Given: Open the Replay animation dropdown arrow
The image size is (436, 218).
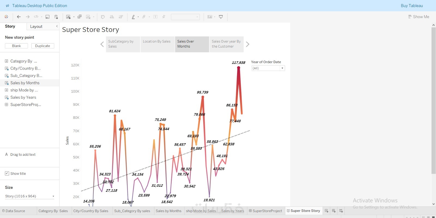Looking at the screenshot, I should click(41, 17).
